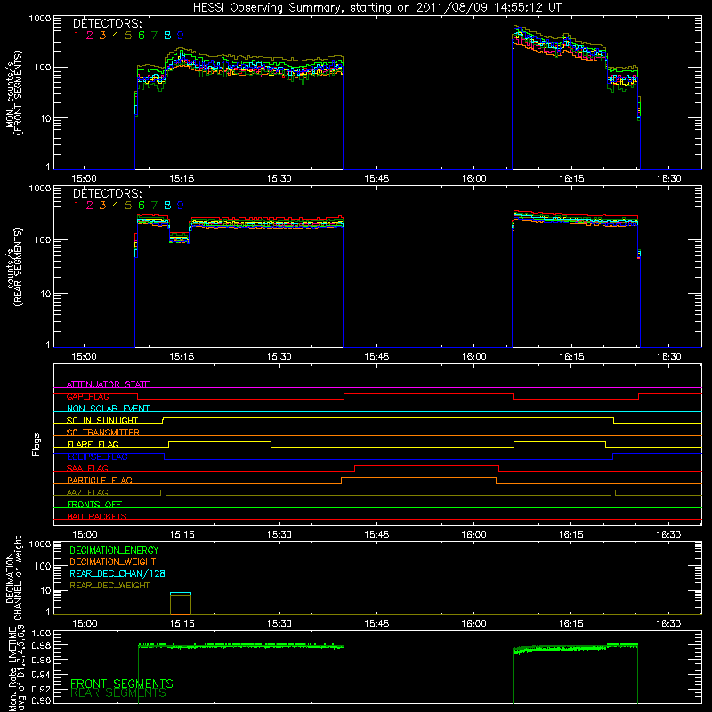Click the DETECTORS: label in front segments plot

coord(108,24)
